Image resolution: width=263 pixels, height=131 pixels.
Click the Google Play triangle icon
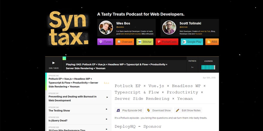coord(184,42)
